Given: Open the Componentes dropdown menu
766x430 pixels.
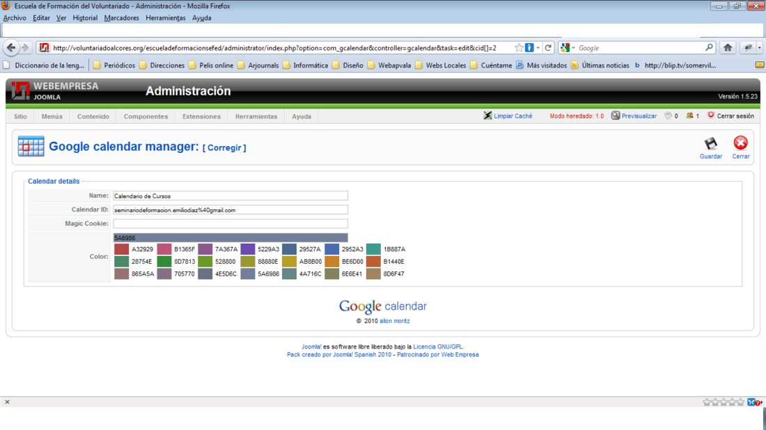Looking at the screenshot, I should pos(146,116).
